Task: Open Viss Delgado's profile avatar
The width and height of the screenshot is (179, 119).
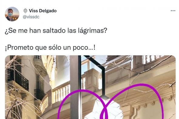Action: click(12, 14)
